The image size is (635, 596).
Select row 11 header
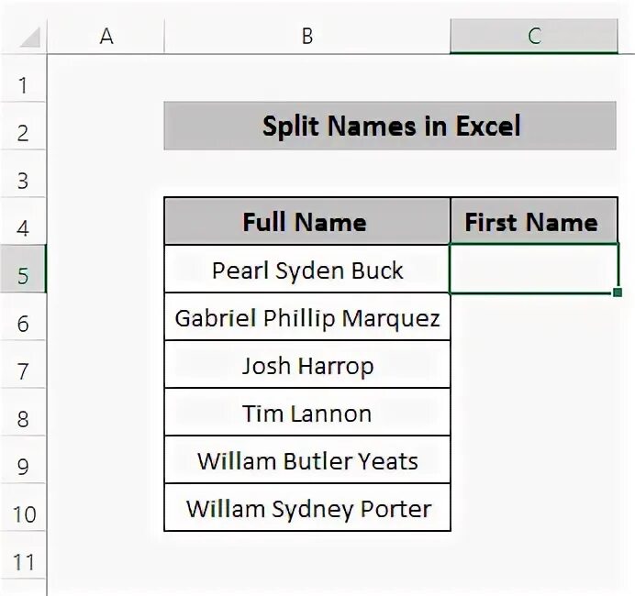coord(23,555)
